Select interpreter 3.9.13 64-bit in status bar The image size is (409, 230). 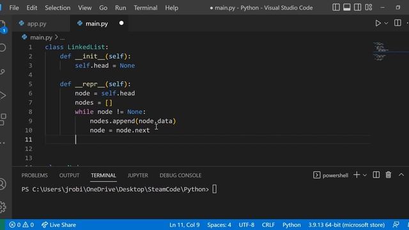pos(346,225)
